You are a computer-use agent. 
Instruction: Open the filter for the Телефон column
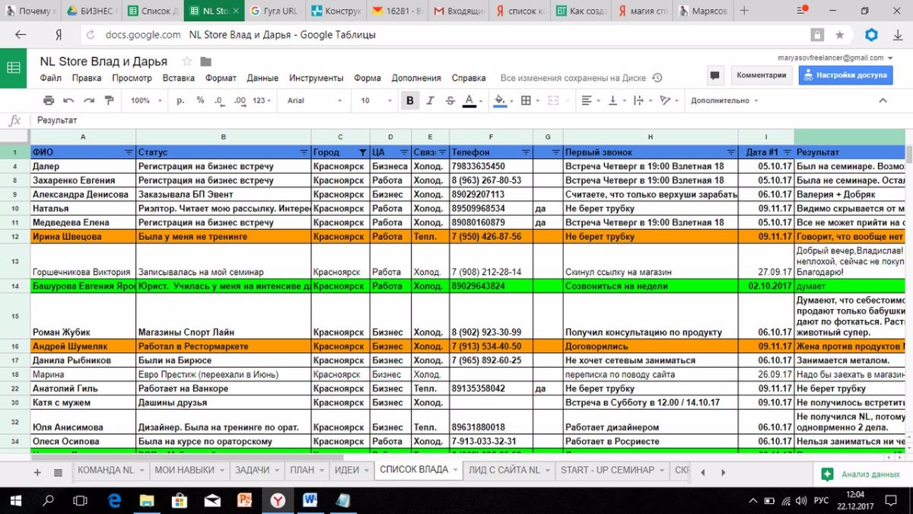tap(526, 152)
